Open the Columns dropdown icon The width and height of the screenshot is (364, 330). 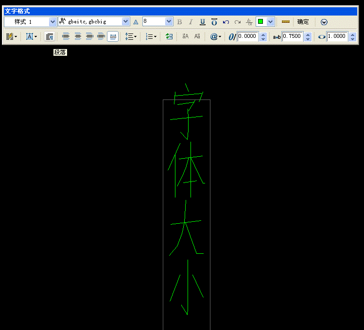click(x=11, y=36)
